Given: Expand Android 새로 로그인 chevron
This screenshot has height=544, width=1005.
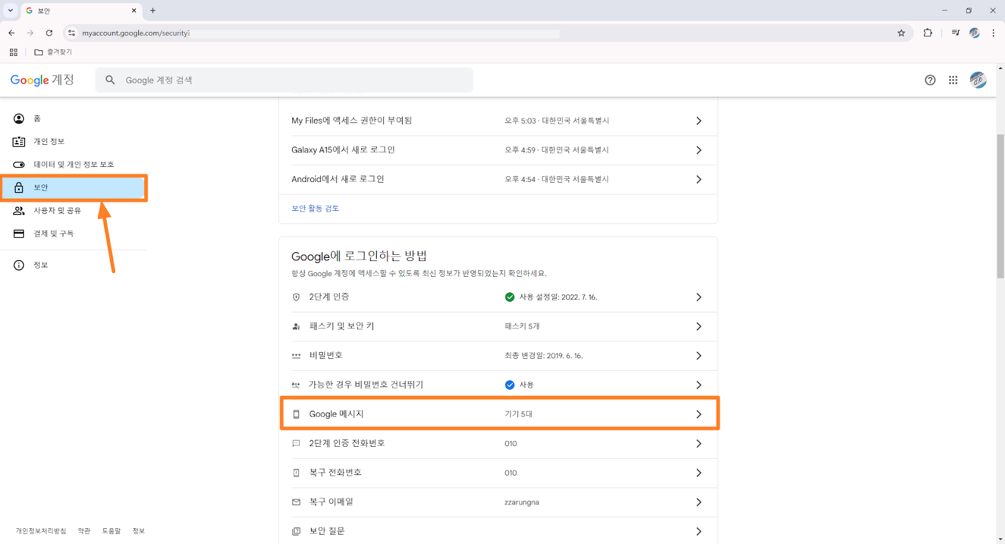Looking at the screenshot, I should point(698,179).
